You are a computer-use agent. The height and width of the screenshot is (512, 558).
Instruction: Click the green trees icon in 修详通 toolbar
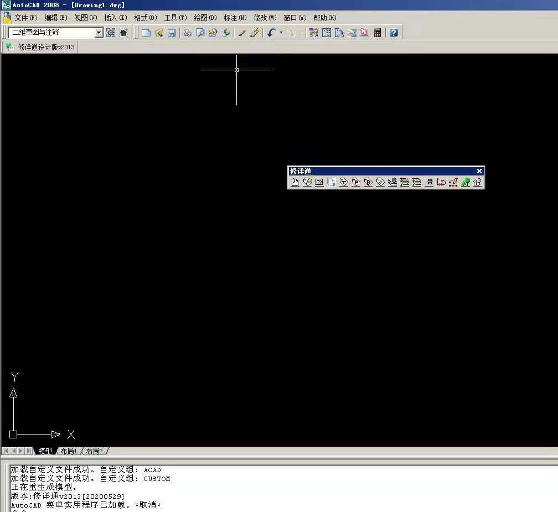pyautogui.click(x=466, y=182)
